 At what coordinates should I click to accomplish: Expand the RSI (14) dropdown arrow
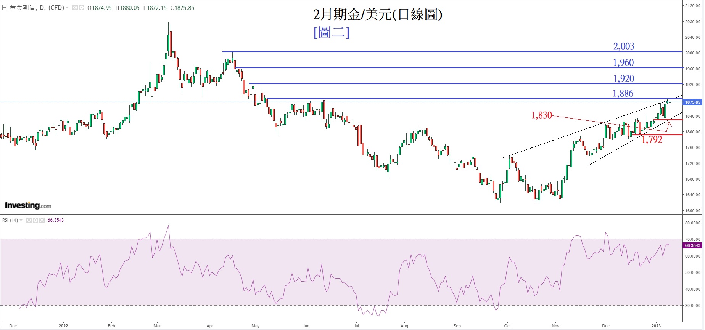pyautogui.click(x=21, y=220)
